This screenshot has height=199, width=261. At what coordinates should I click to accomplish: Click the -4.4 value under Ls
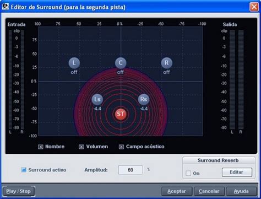pos(97,109)
